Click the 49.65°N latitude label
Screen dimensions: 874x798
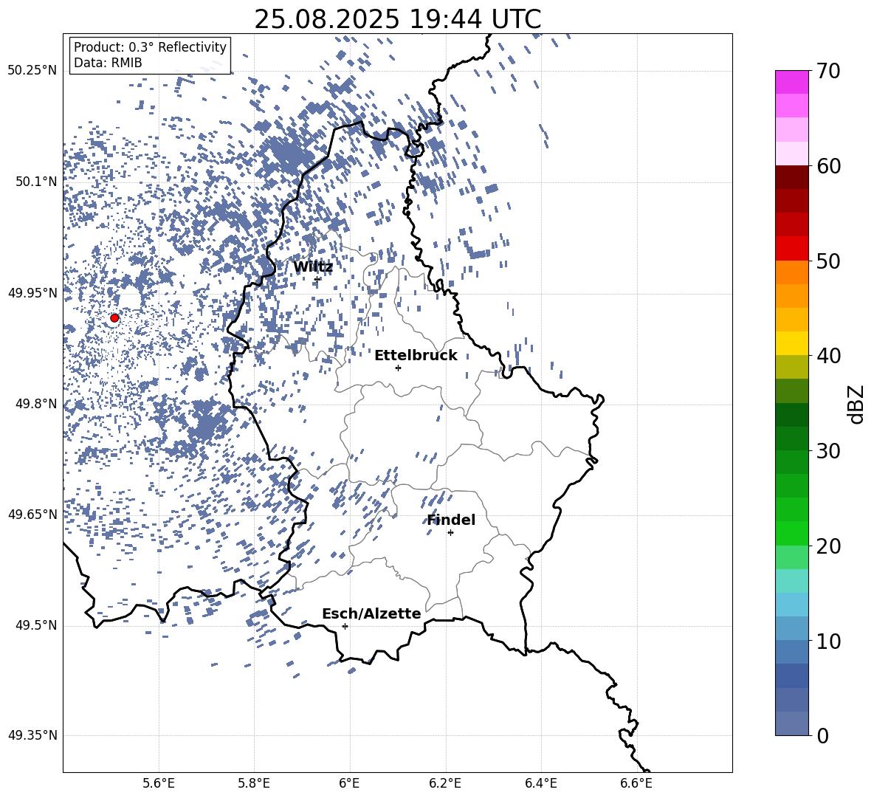(x=32, y=514)
